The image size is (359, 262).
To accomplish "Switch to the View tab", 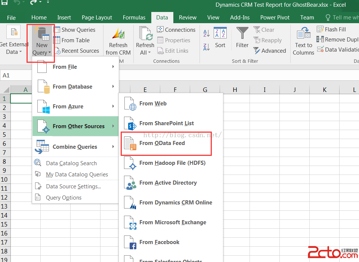I will (x=213, y=18).
